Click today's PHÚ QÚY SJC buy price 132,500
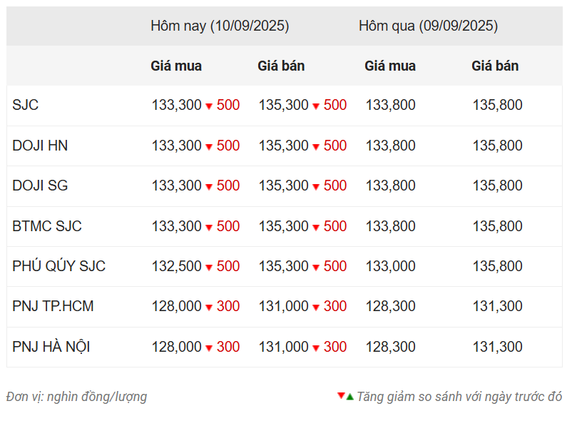 tap(177, 266)
